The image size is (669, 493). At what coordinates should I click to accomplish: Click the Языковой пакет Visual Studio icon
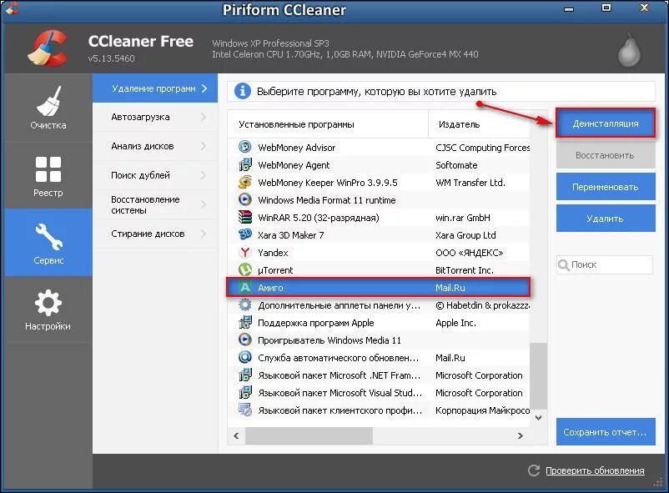[x=245, y=392]
